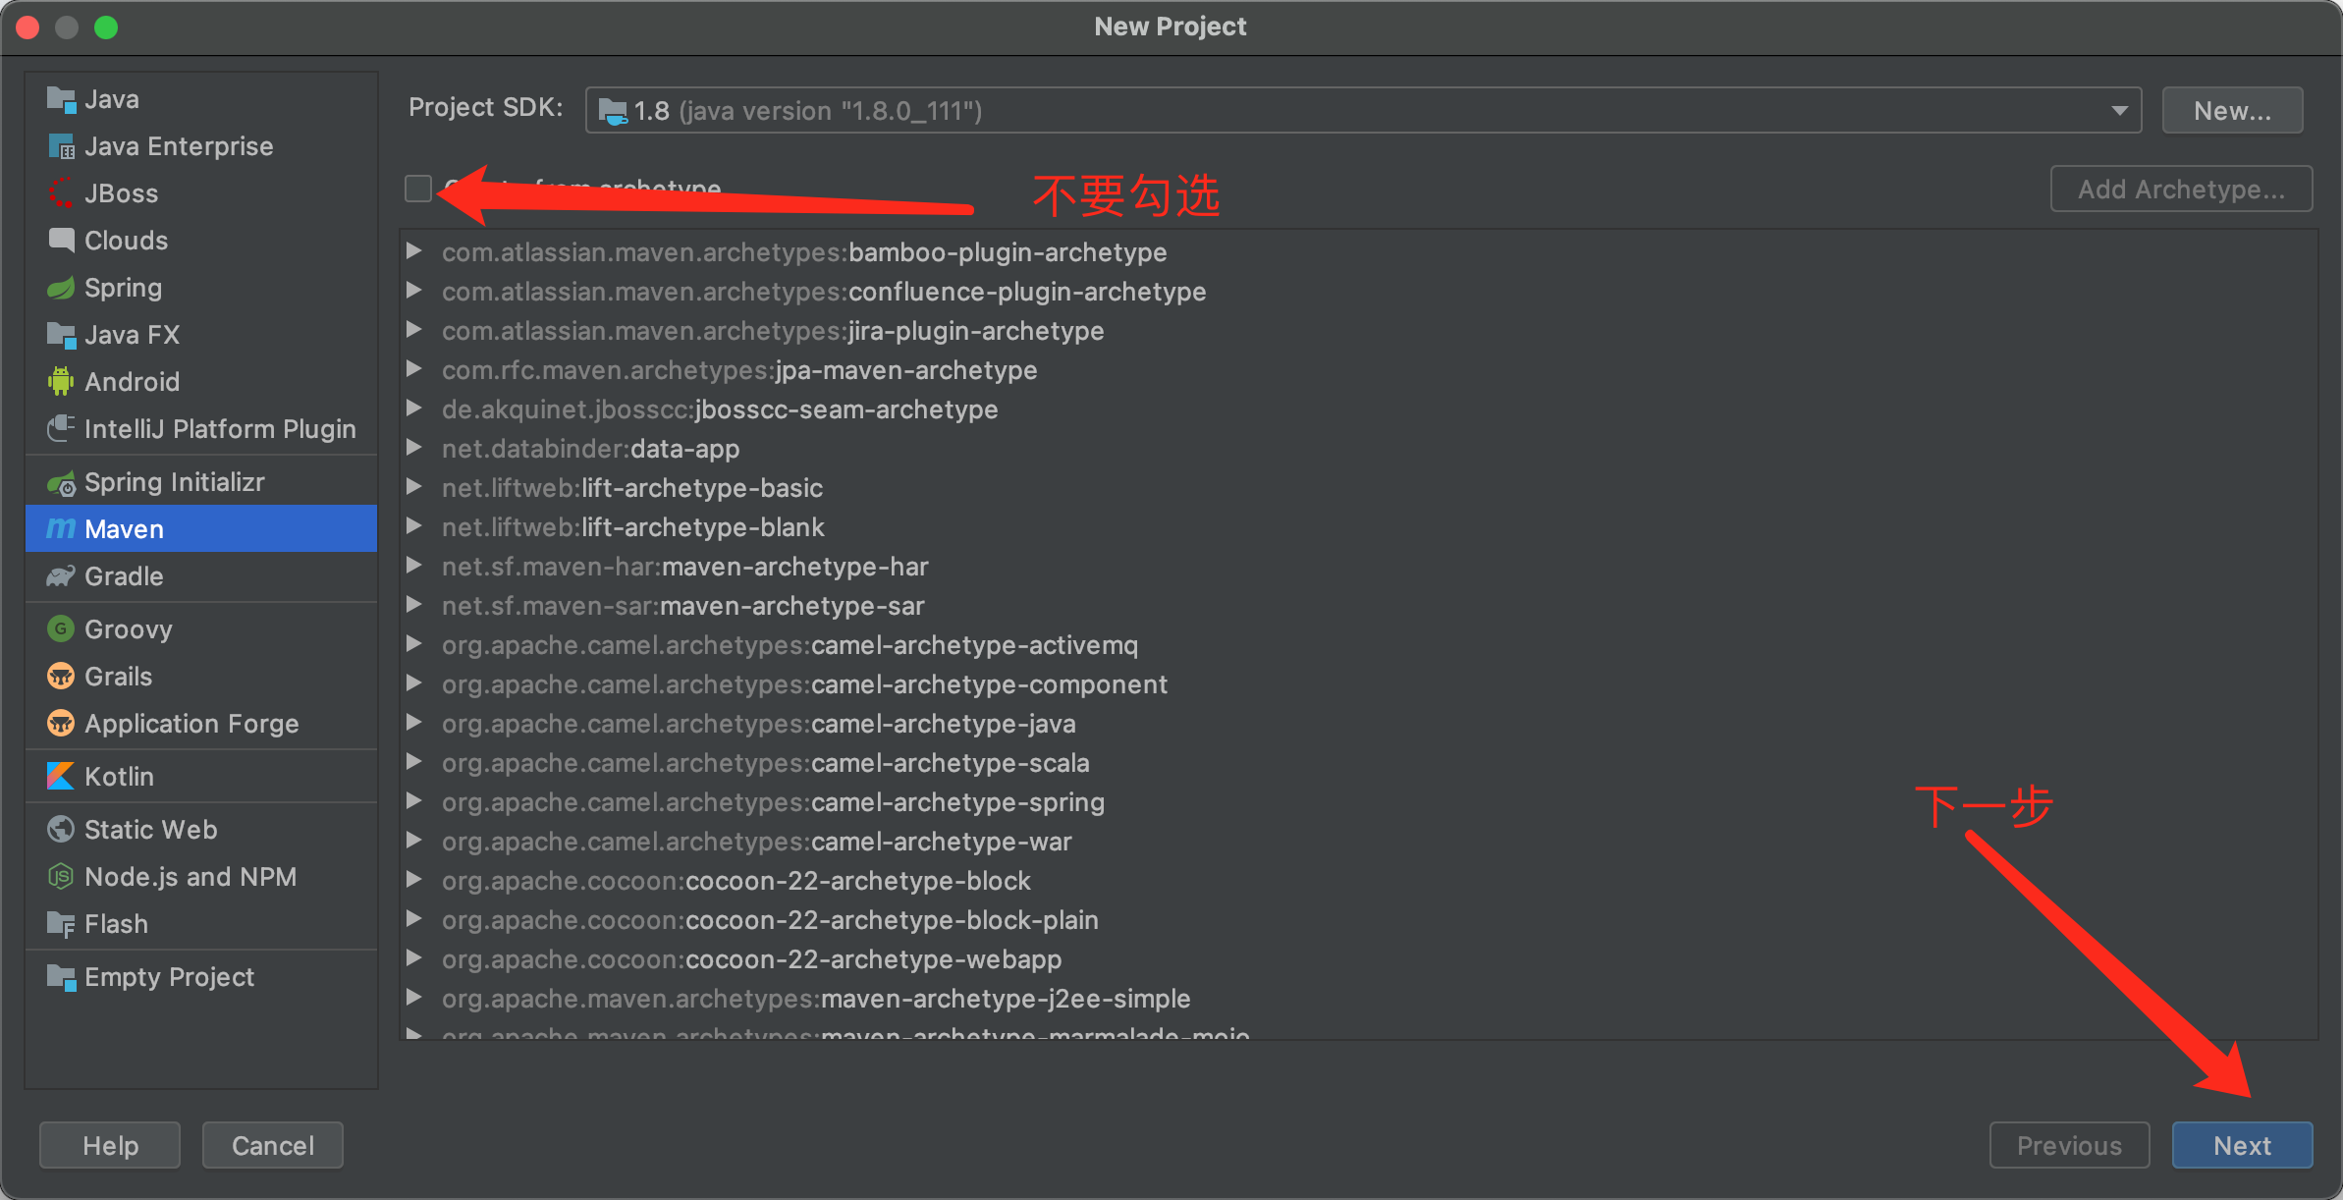This screenshot has width=2343, height=1200.
Task: Select Groovy project type label
Action: tap(129, 629)
